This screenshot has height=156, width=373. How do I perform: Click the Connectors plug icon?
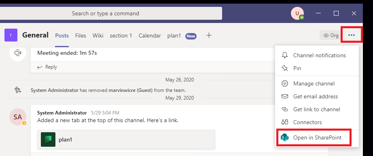pyautogui.click(x=285, y=122)
